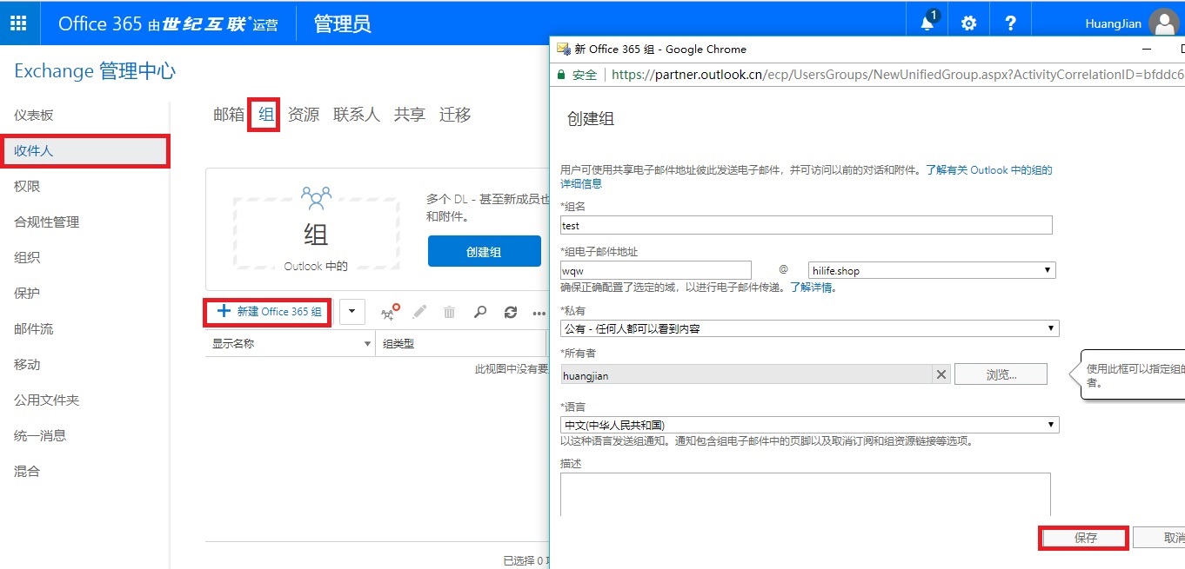Click the 组名 input containing test
The height and width of the screenshot is (569, 1185).
(x=807, y=226)
